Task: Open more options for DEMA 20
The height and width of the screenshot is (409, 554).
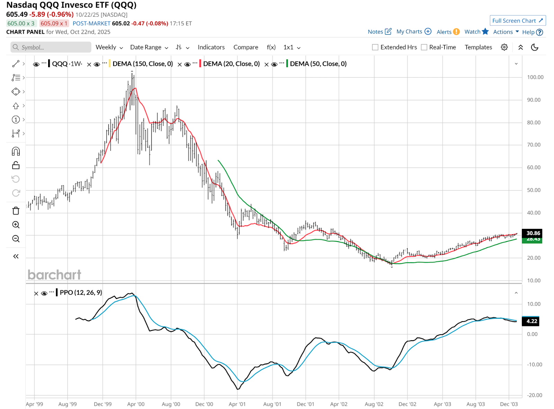Action: (x=195, y=63)
